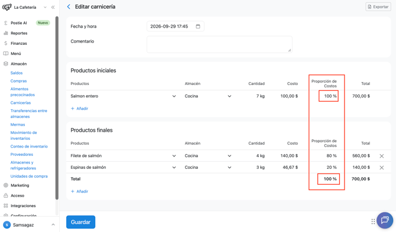
Task: Go to Transferencias entre almacenes
Action: 29,114
